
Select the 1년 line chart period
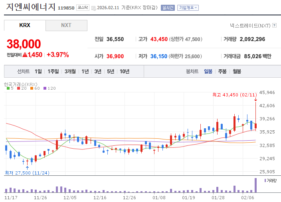click(x=85, y=72)
